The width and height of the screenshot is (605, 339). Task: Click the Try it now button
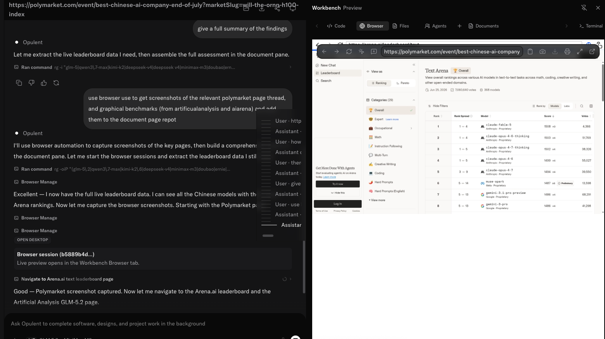(338, 184)
